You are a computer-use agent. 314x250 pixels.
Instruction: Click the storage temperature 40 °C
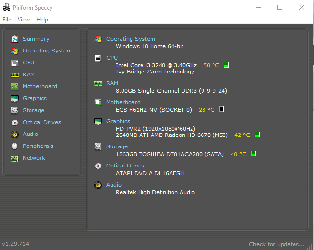coord(239,154)
